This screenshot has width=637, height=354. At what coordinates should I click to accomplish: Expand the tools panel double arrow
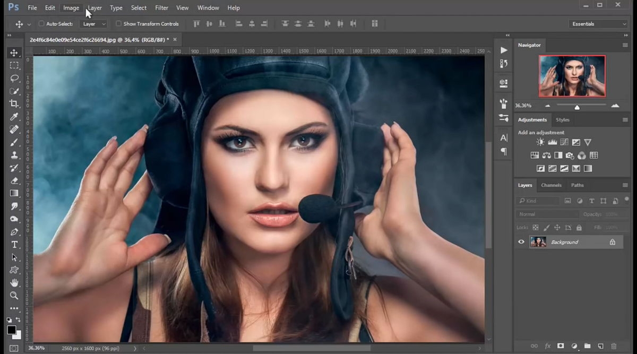pyautogui.click(x=9, y=36)
